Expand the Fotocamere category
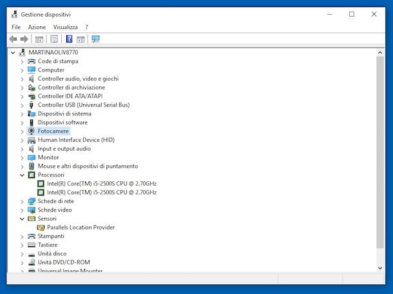Screen dimensions: 393x294 click(22, 132)
